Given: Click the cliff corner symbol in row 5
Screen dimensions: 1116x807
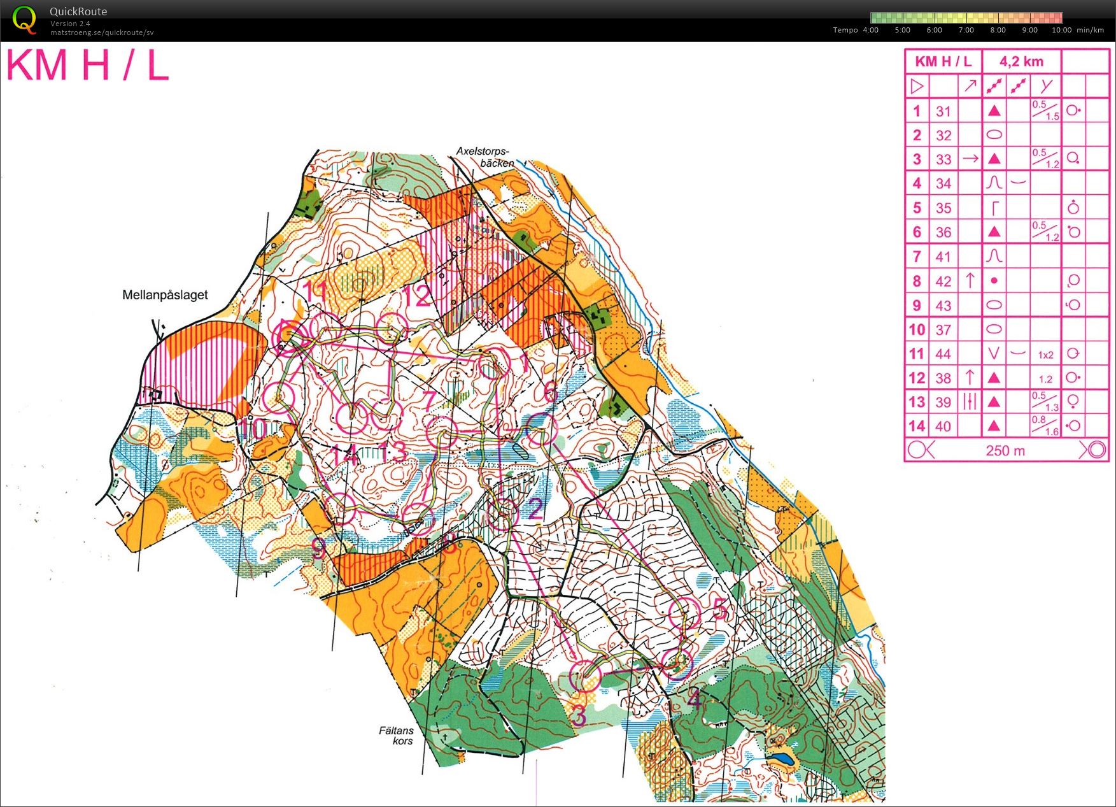Looking at the screenshot, I should [x=995, y=208].
